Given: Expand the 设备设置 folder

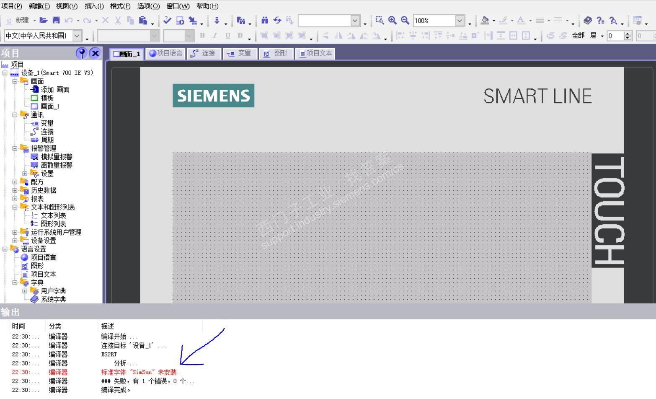Looking at the screenshot, I should [x=15, y=241].
